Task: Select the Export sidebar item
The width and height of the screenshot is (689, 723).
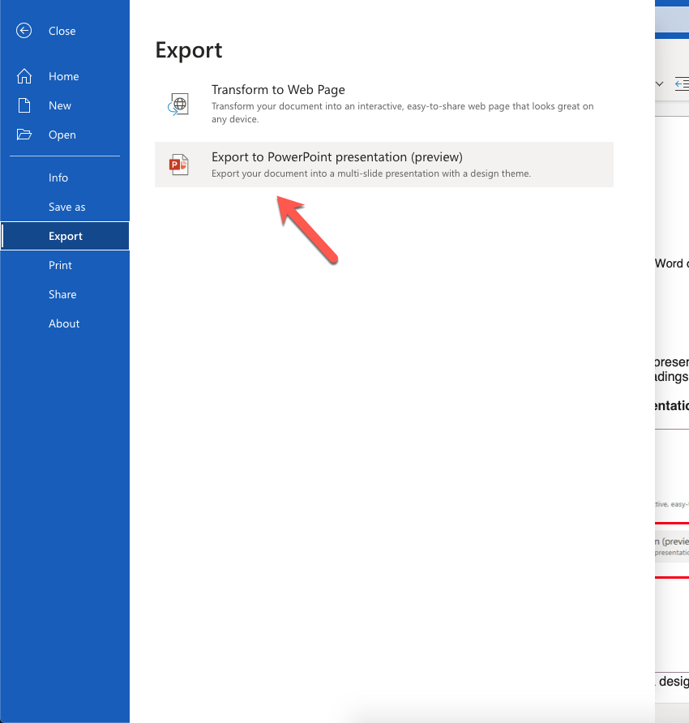Action: [x=65, y=236]
